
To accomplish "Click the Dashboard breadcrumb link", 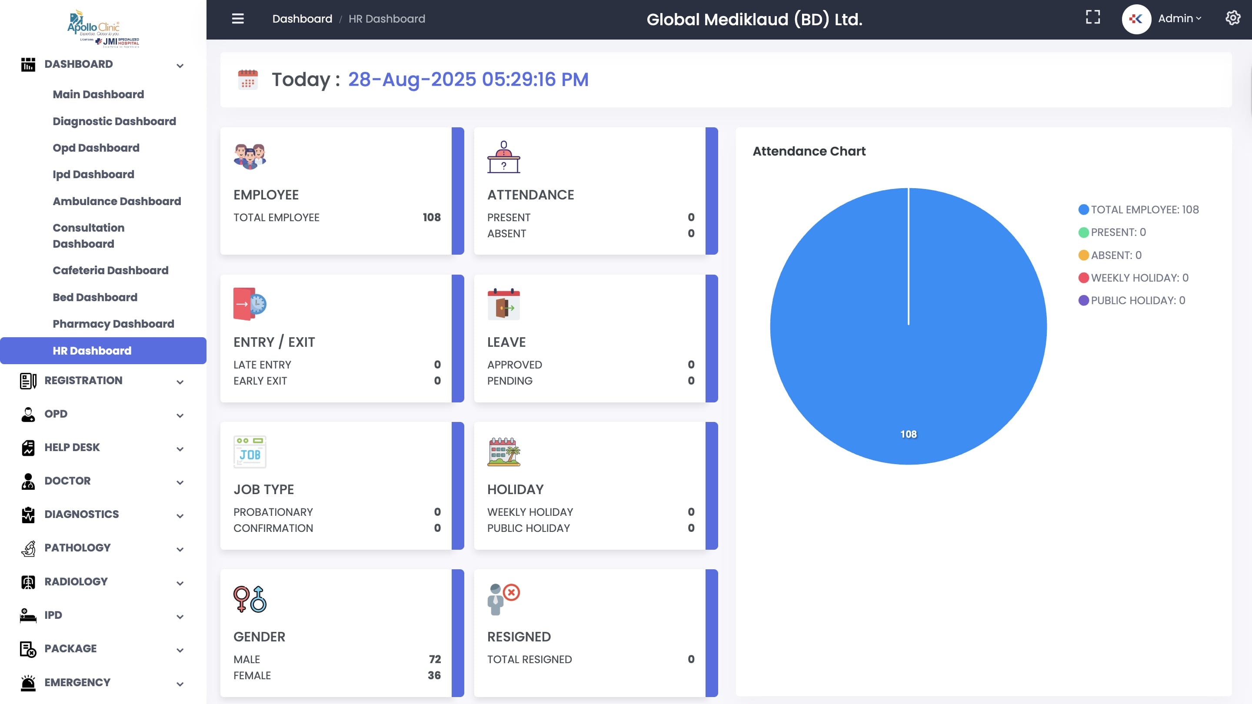I will pyautogui.click(x=302, y=18).
